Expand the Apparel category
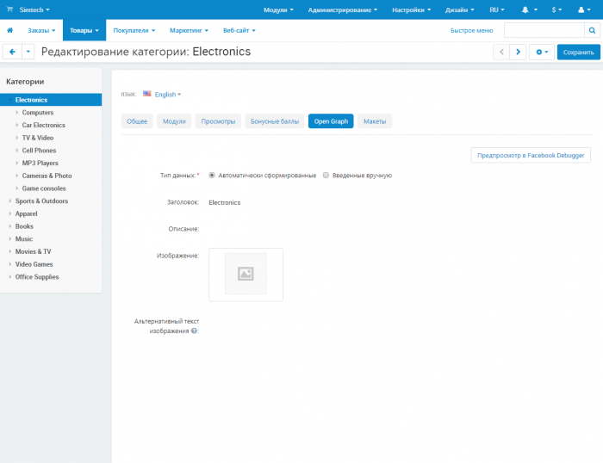The width and height of the screenshot is (603, 463). click(10, 213)
